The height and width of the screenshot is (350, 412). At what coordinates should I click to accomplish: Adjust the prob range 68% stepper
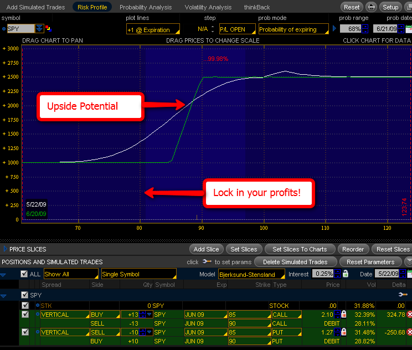[365, 29]
